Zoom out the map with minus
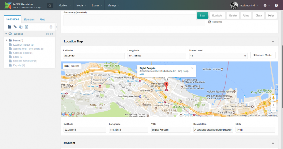Image resolution: width=283 pixels, height=149 pixels. pyautogui.click(x=274, y=110)
